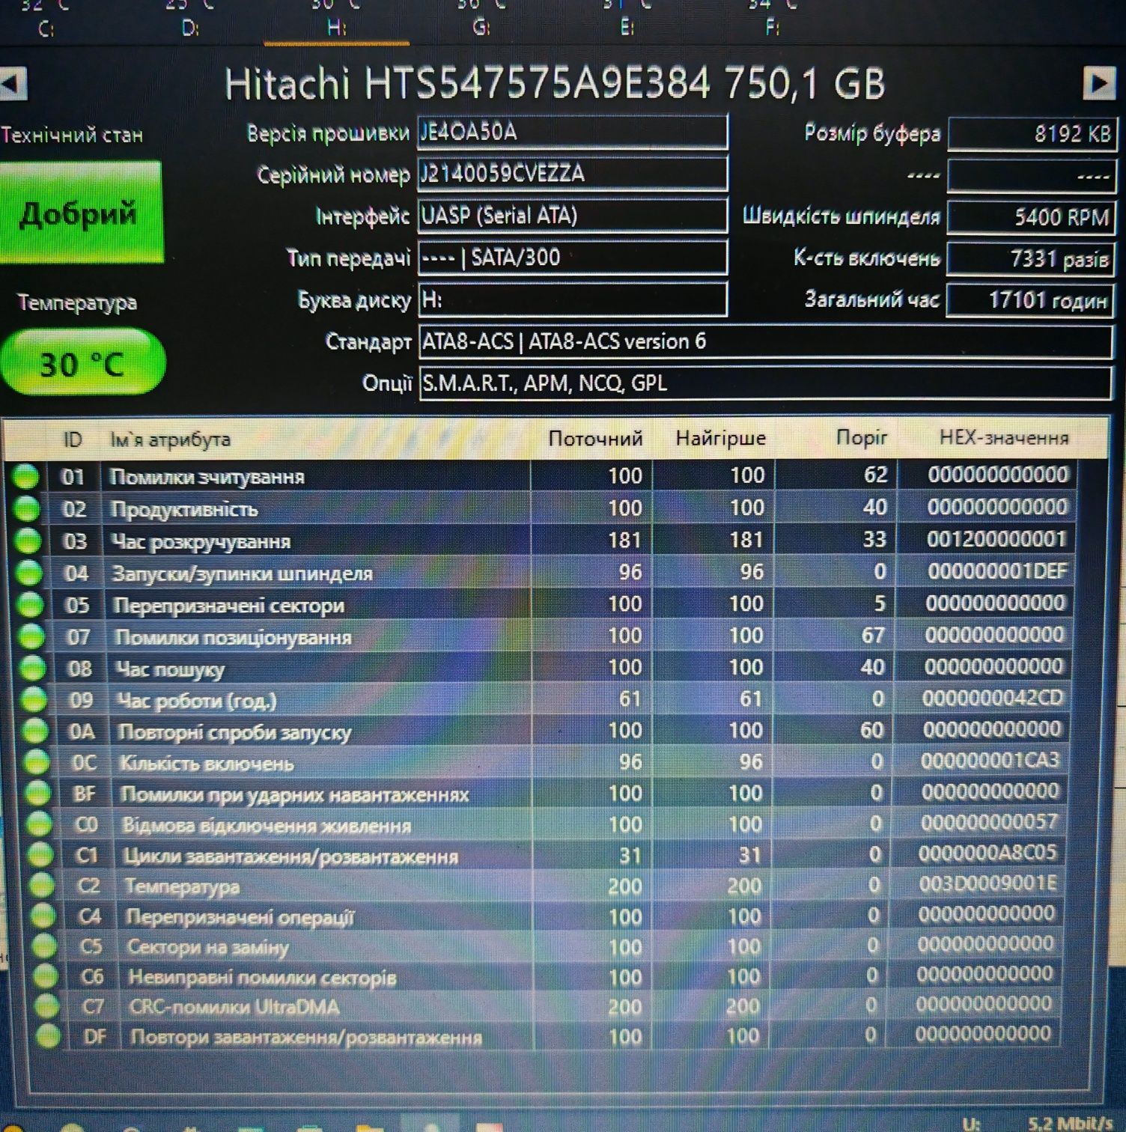This screenshot has height=1132, width=1126.
Task: Select the CRC-помилки UltraDMA attribute name
Action: pyautogui.click(x=234, y=1007)
